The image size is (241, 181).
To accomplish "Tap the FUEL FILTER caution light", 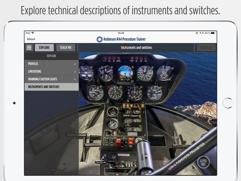I will (x=124, y=105).
